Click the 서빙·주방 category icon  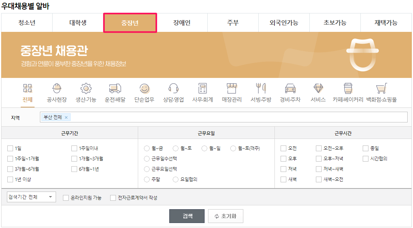261,92
